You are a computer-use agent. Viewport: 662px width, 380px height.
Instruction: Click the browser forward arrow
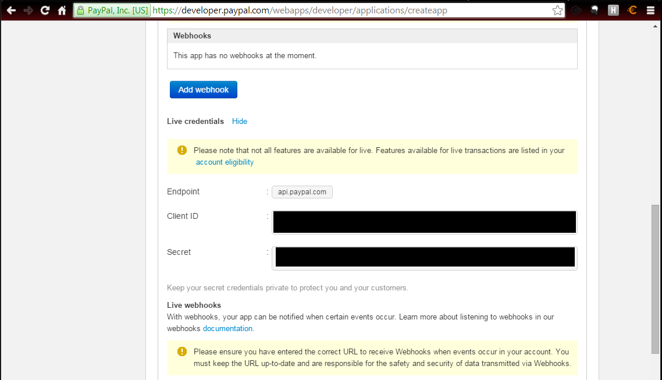[29, 10]
